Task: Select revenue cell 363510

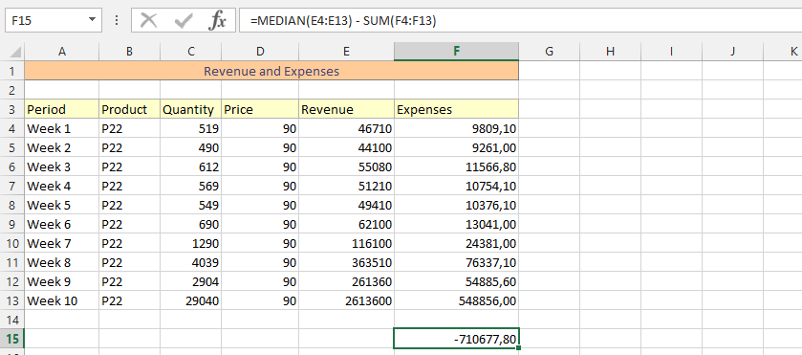Action: (x=346, y=262)
